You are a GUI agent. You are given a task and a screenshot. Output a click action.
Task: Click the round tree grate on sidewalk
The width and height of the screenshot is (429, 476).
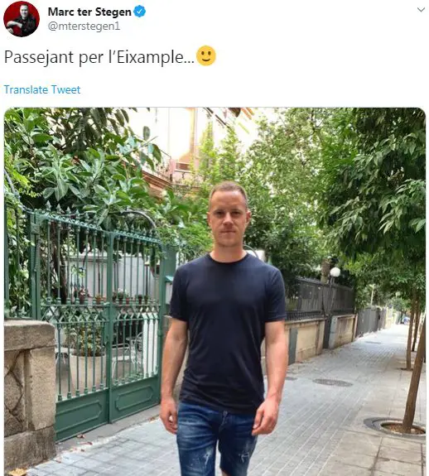[395, 427]
